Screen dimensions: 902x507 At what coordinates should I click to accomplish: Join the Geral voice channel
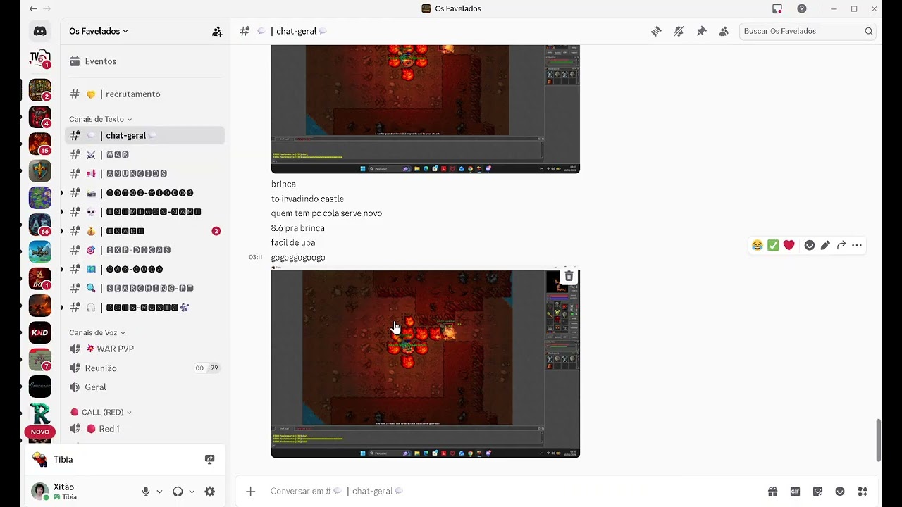coord(145,387)
